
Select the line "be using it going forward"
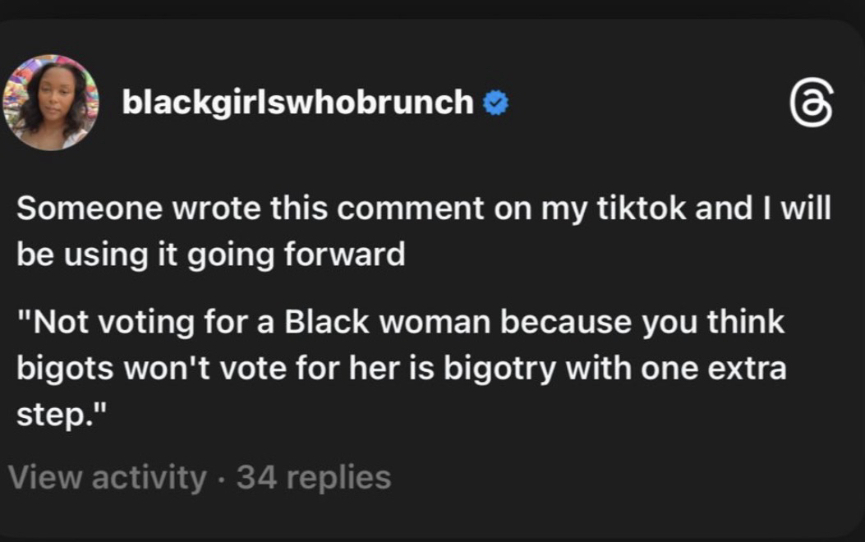pos(211,254)
